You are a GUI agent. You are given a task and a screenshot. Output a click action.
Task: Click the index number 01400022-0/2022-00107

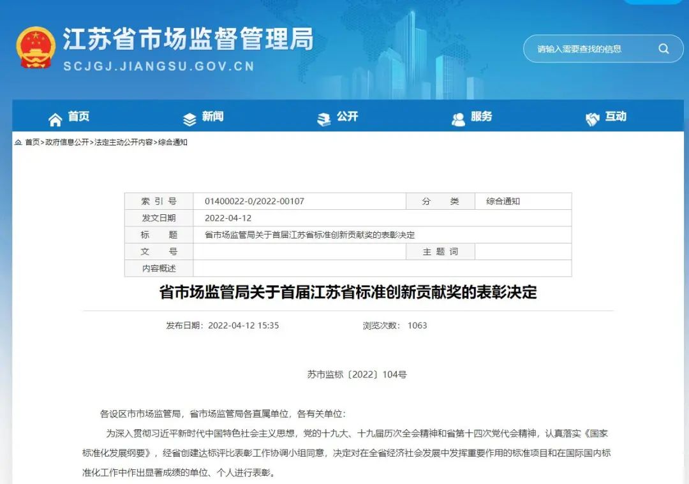point(254,202)
